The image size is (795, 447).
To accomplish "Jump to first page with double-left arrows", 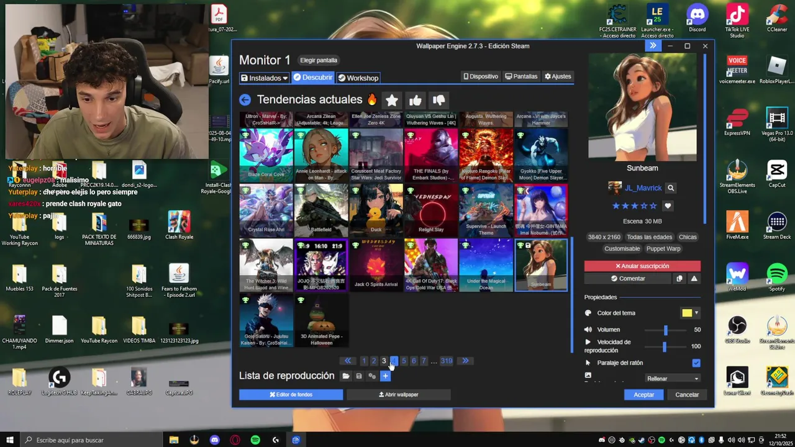I will tap(348, 361).
